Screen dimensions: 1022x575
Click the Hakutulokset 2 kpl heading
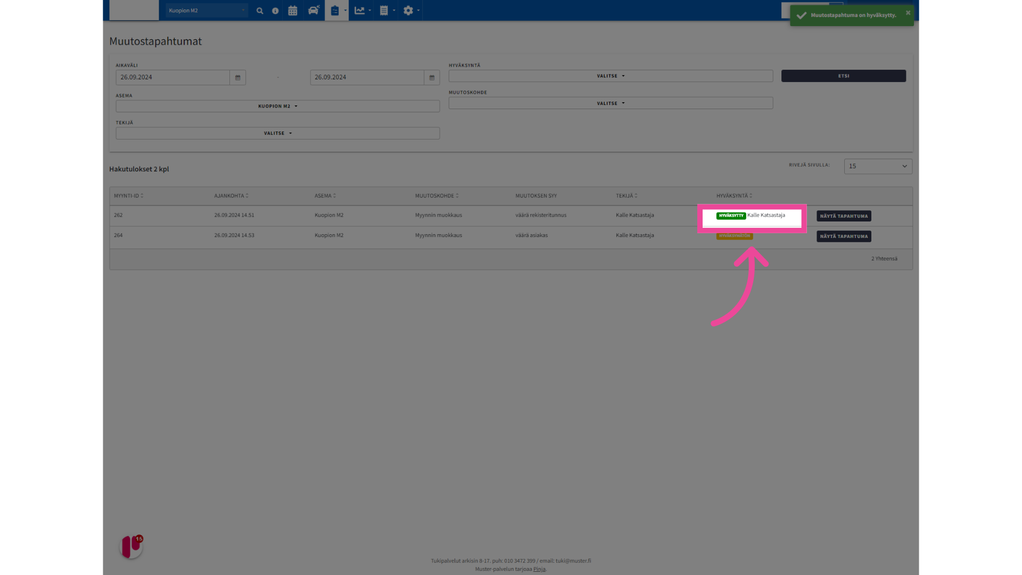click(139, 169)
